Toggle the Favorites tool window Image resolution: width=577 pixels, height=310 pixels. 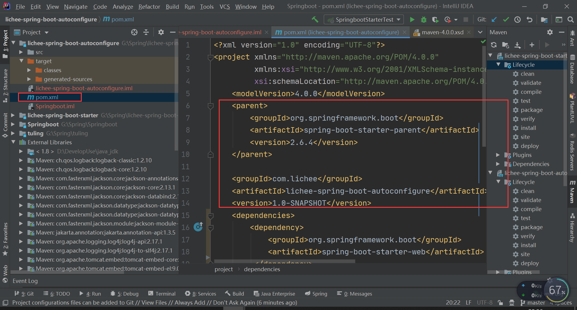5,239
